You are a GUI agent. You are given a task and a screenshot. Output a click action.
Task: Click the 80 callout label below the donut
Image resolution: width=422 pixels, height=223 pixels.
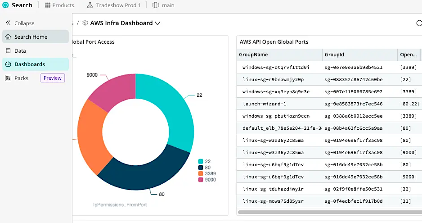(162, 194)
